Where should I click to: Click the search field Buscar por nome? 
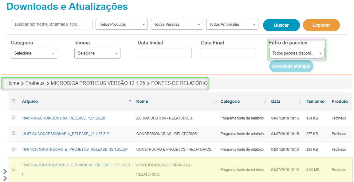click(x=52, y=24)
